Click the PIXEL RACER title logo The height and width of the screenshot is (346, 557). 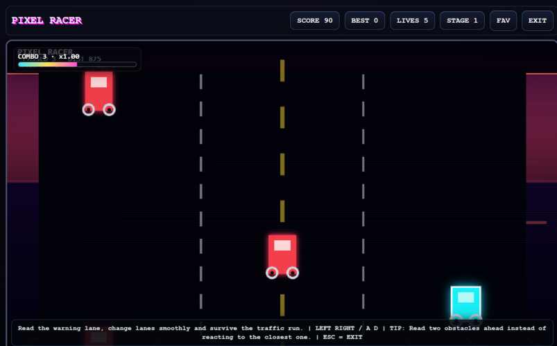point(47,21)
